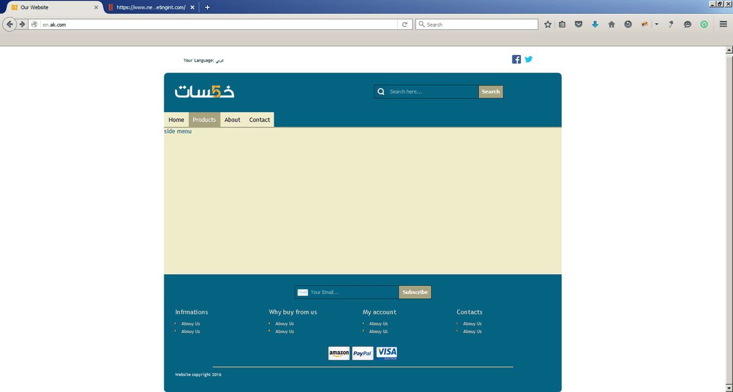Save page to Pocket icon
The image size is (733, 392).
(x=578, y=24)
